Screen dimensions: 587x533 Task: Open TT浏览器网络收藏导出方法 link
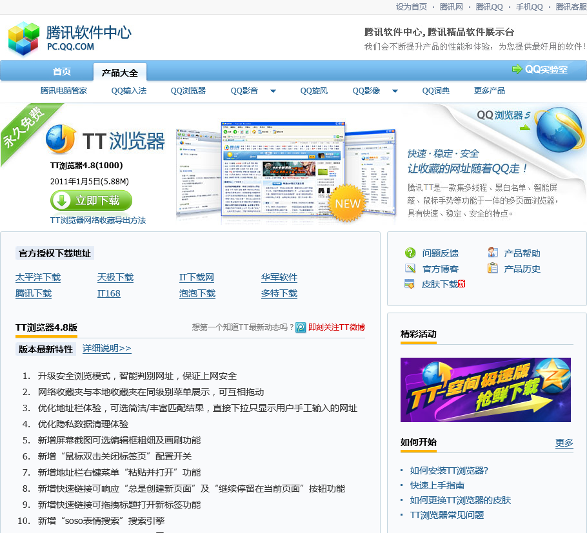[98, 220]
